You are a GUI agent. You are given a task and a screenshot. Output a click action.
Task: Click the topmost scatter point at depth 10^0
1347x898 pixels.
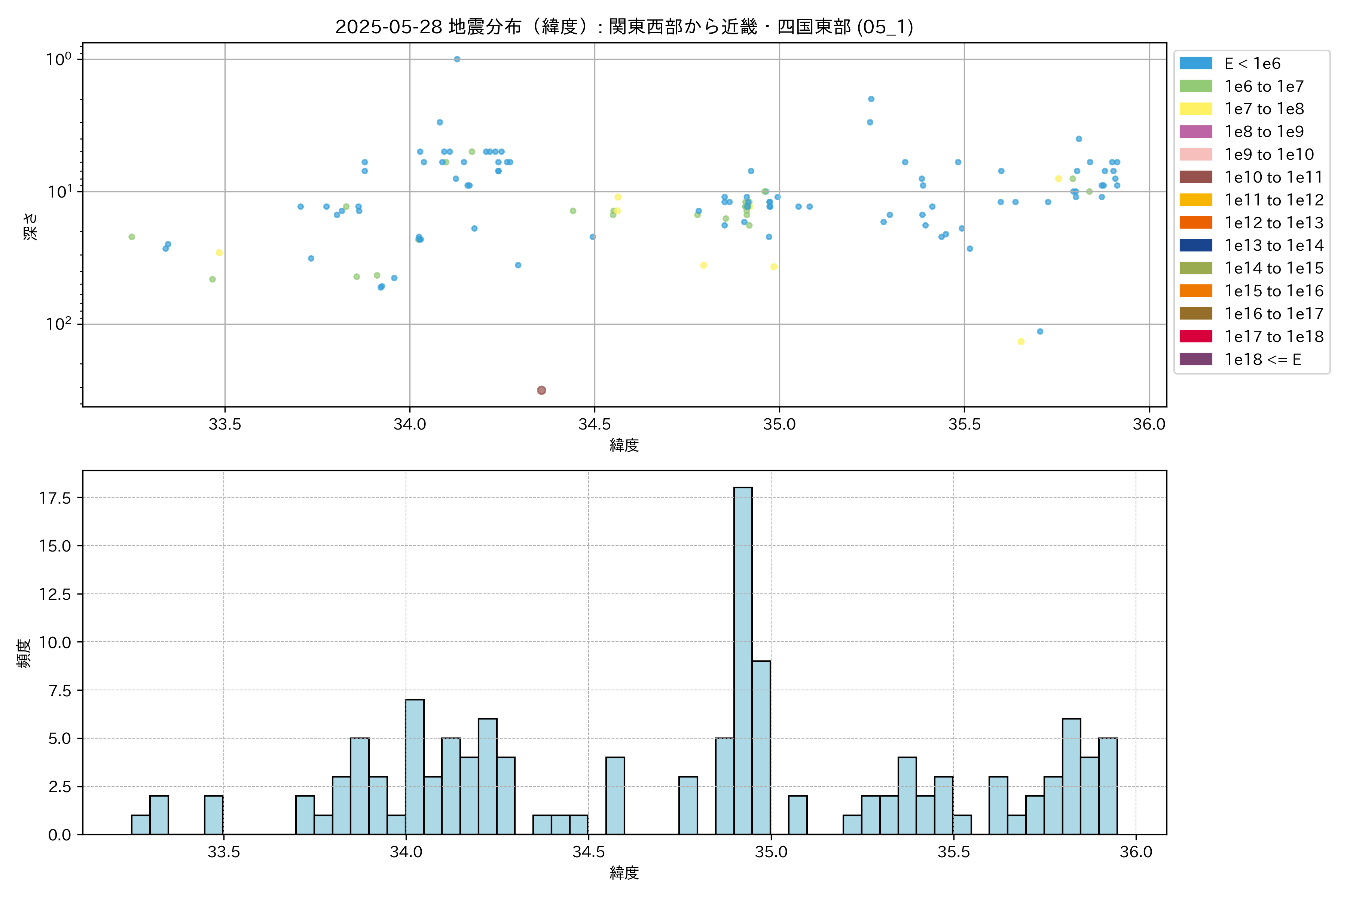click(457, 59)
